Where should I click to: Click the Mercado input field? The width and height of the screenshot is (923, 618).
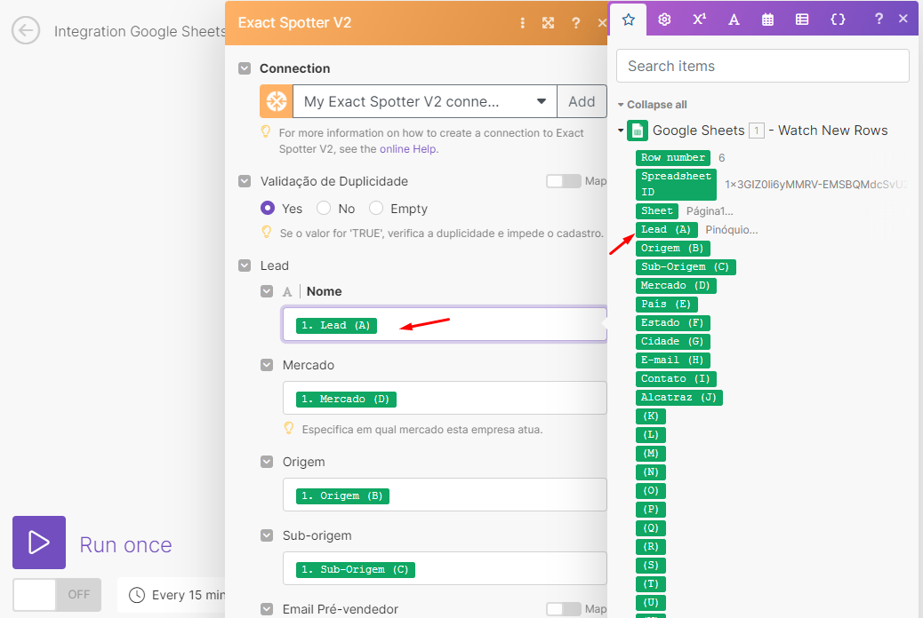(445, 398)
